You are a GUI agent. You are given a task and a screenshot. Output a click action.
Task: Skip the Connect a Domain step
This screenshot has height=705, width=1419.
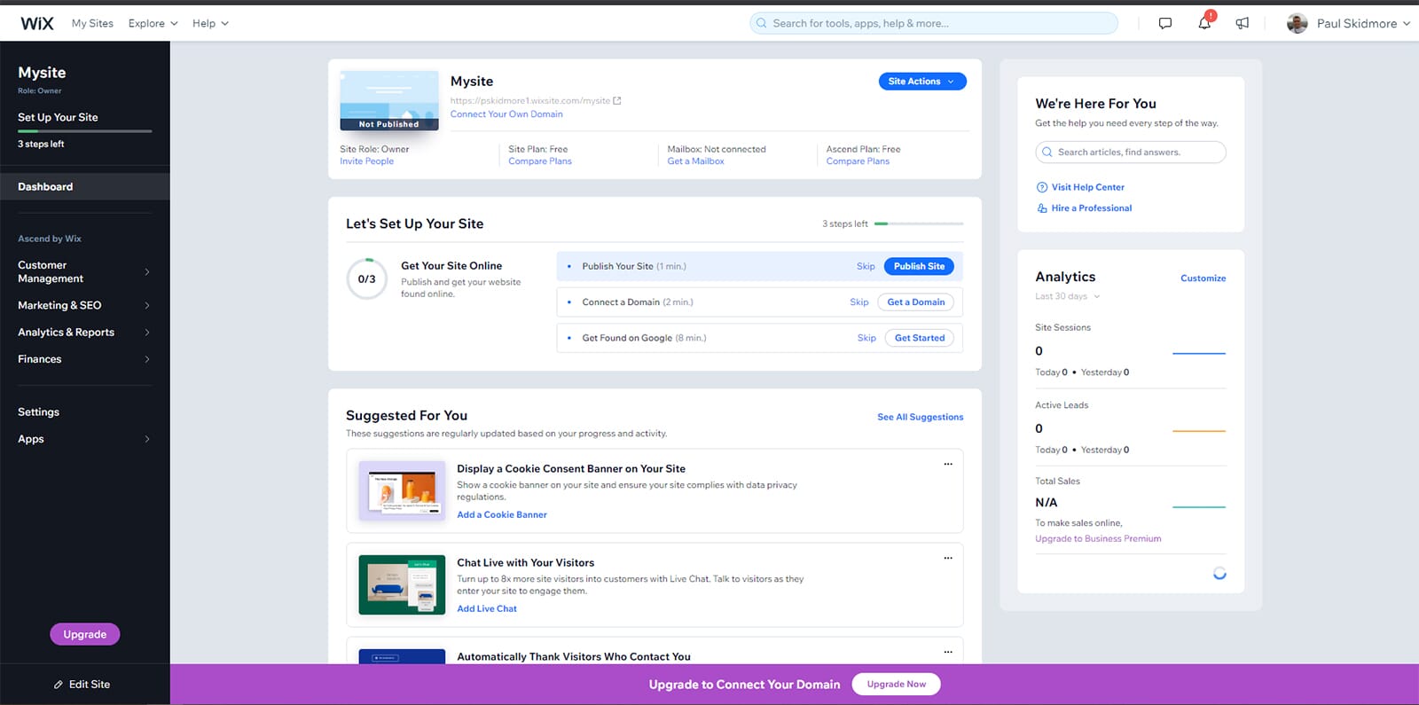(859, 302)
